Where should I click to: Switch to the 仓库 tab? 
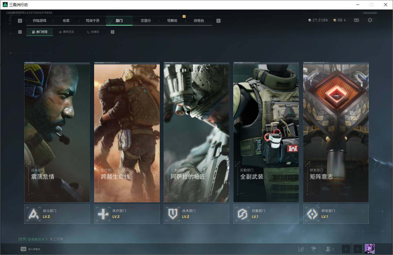pyautogui.click(x=66, y=21)
